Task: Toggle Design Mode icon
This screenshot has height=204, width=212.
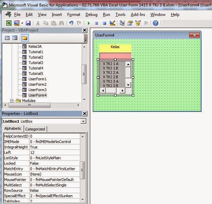Action: (112, 23)
